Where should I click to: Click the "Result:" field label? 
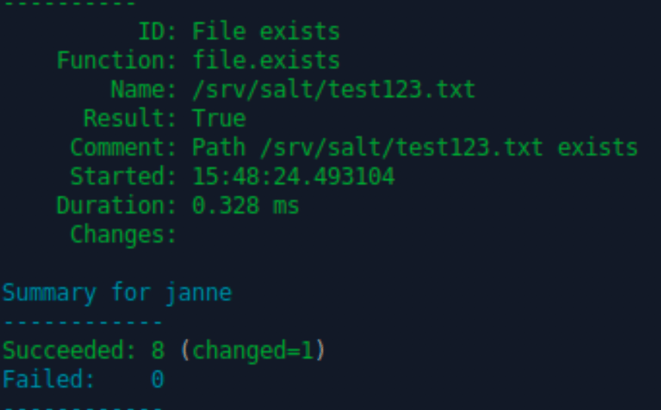[130, 118]
